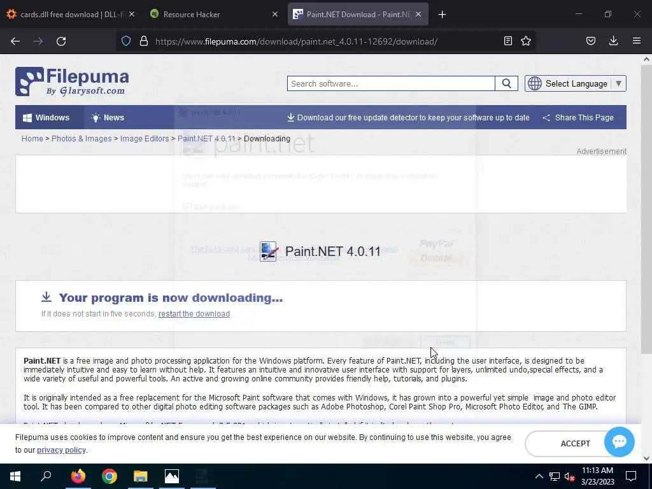
Task: Go back with the browser back arrow
Action: point(15,41)
